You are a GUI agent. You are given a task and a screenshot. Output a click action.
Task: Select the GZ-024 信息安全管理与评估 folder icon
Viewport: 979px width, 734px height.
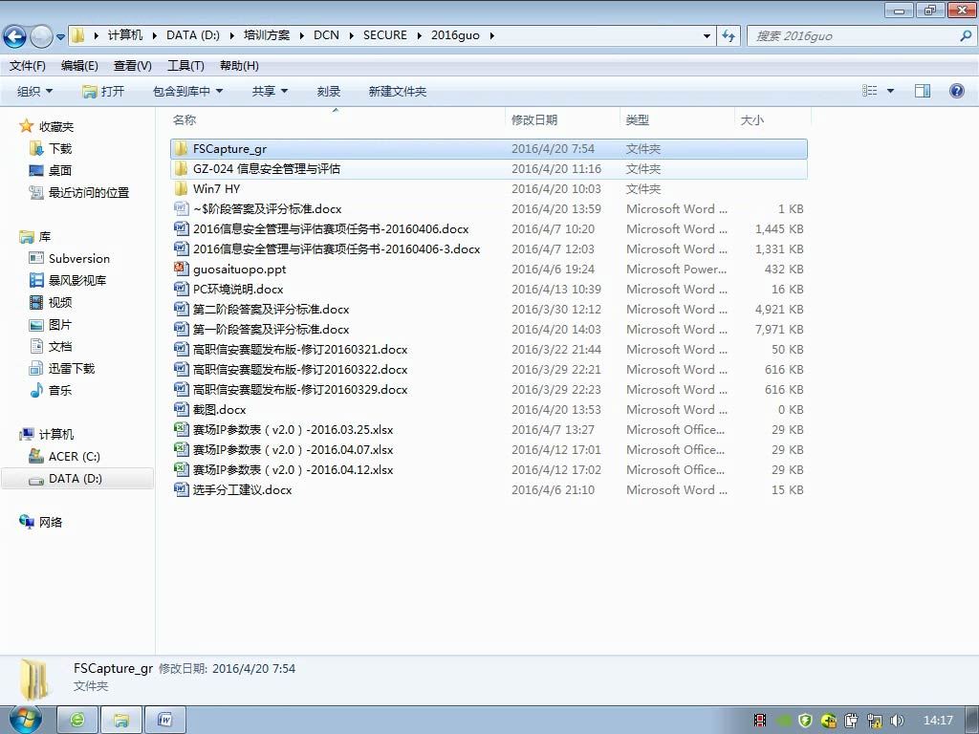181,168
